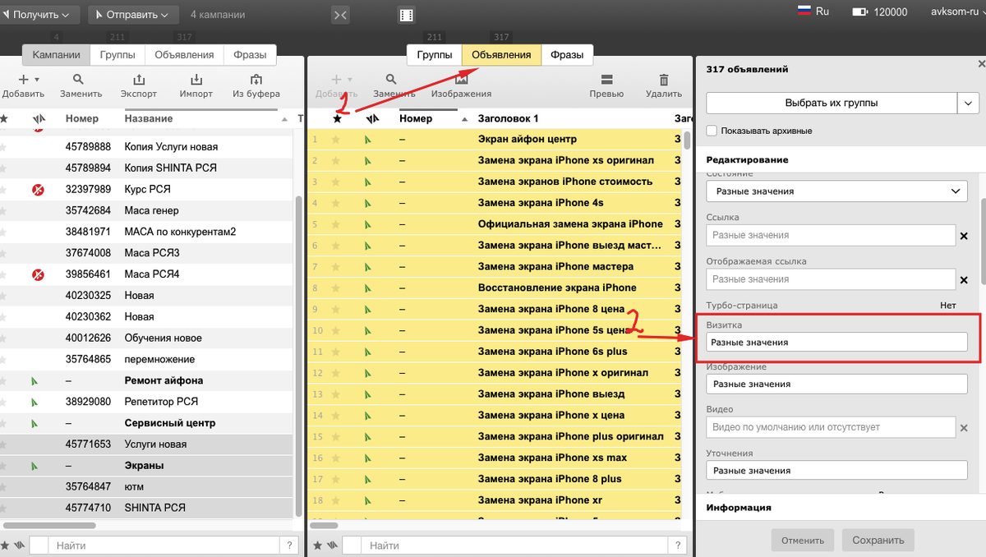Click help question mark in campaigns search
Image resolution: width=986 pixels, height=557 pixels.
(x=288, y=545)
